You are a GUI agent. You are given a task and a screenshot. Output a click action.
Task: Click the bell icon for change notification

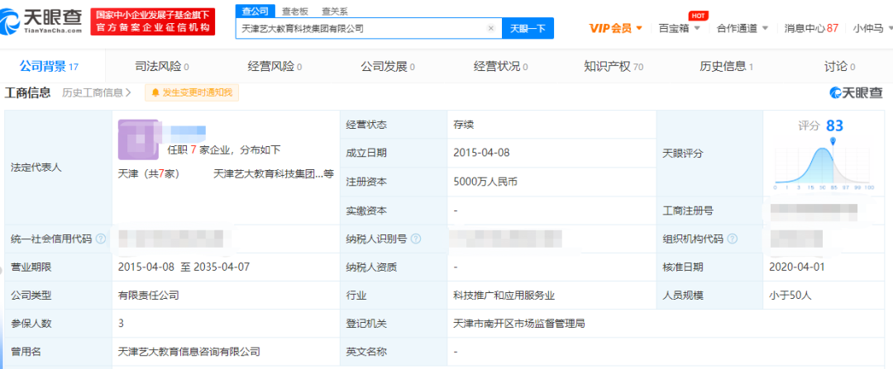click(155, 93)
